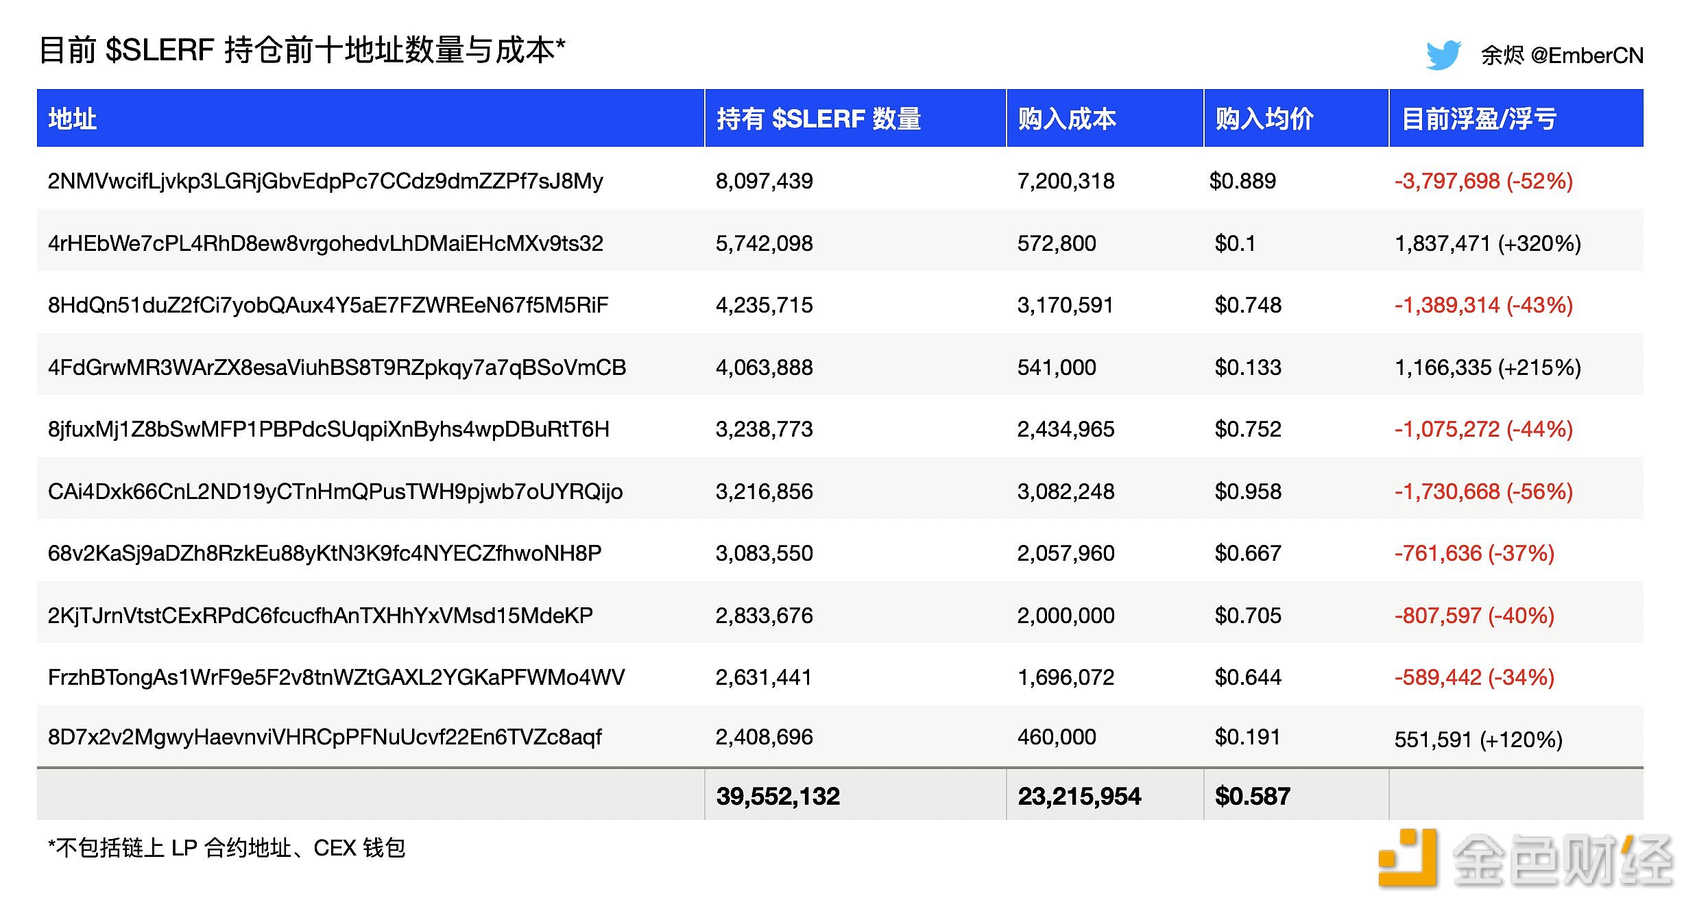Click loss value -807,597 (-40%)

click(x=1474, y=616)
